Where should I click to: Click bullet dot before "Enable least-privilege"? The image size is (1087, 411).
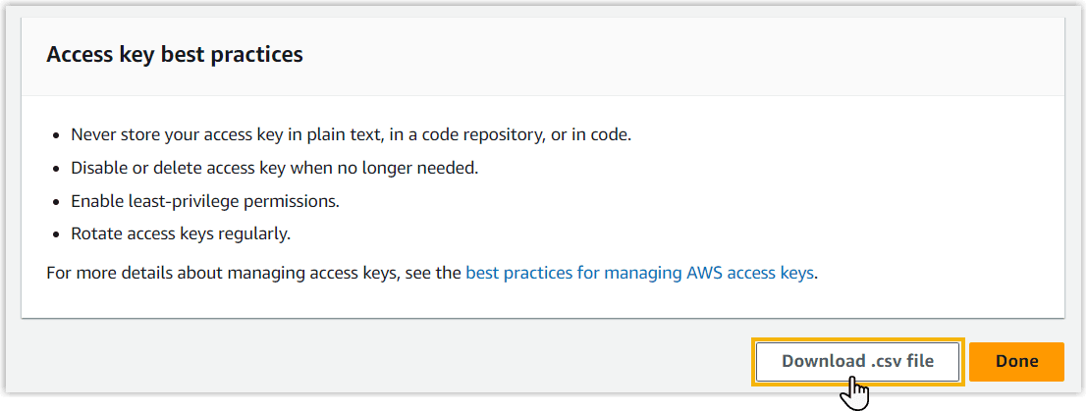(58, 202)
